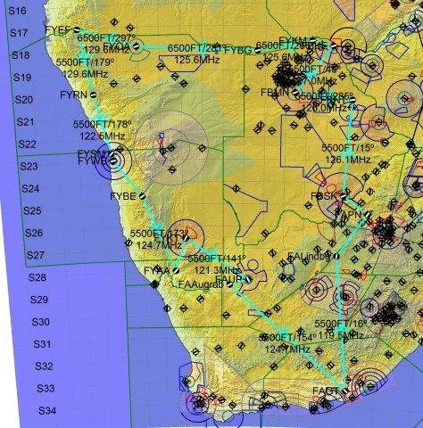
Task: Select the S19 latitude label
Action: pyautogui.click(x=22, y=78)
